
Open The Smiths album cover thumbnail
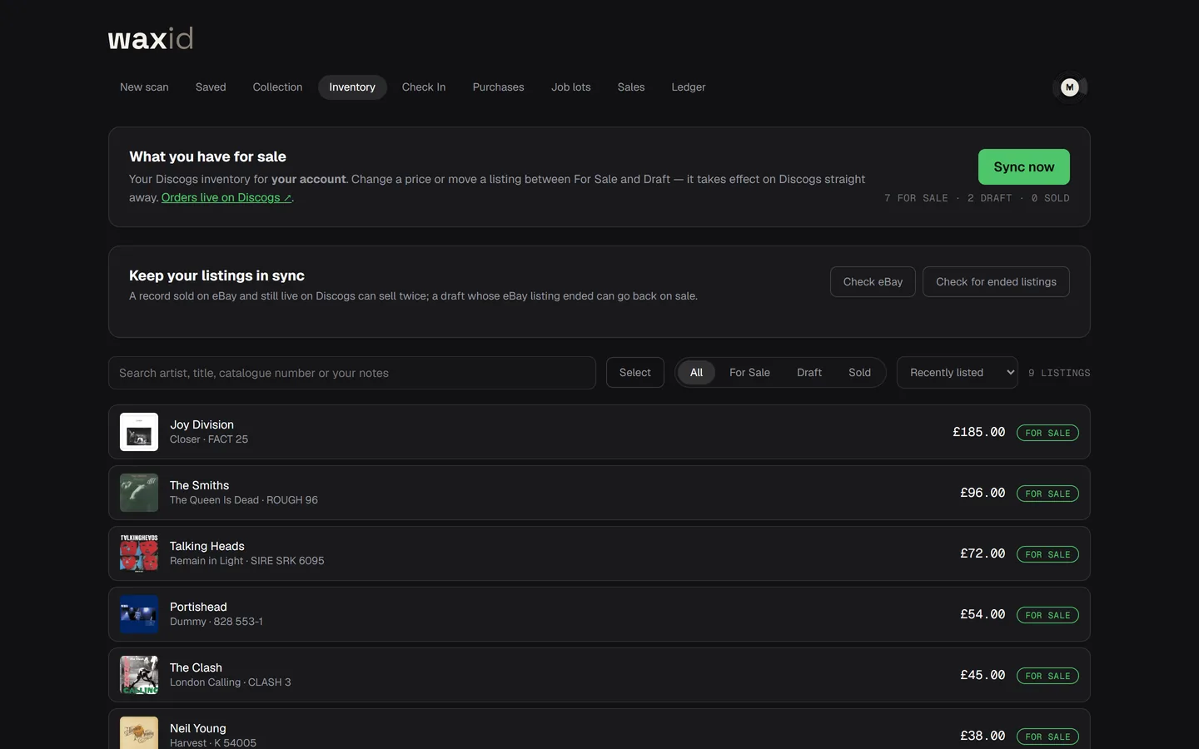139,493
